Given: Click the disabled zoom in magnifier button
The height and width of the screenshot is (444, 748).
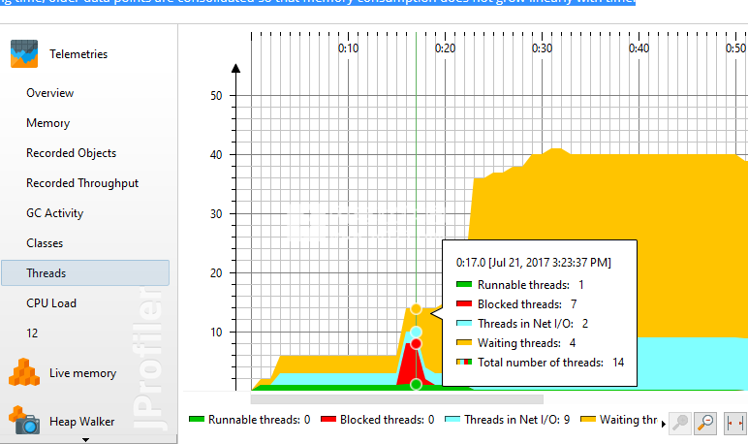Looking at the screenshot, I should click(680, 423).
